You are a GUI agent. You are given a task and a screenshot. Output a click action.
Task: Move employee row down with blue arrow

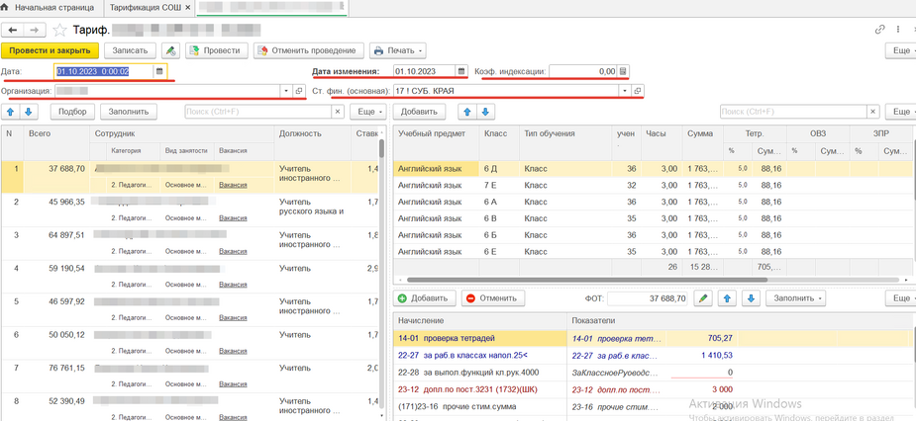click(x=29, y=113)
